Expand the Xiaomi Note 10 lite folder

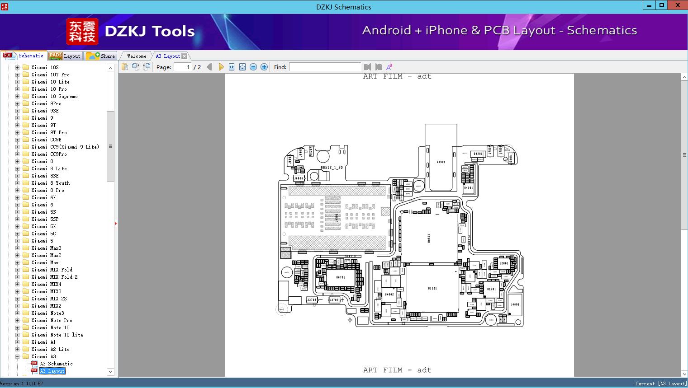17,335
